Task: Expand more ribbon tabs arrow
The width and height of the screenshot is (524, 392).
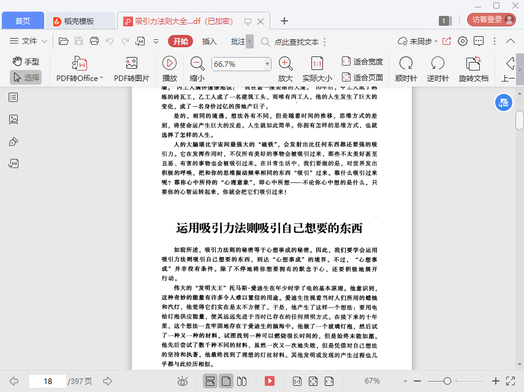Action: tap(249, 42)
